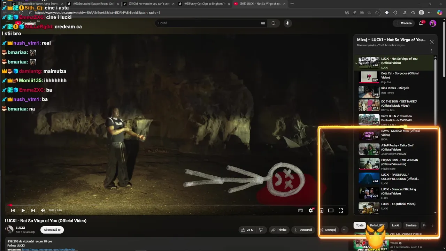Show more filter chips arrow
Viewport: 446px width, 251px height.
tap(432, 226)
